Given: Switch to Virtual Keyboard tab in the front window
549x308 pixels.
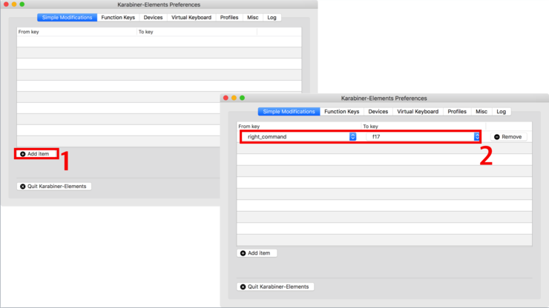Looking at the screenshot, I should coord(418,112).
